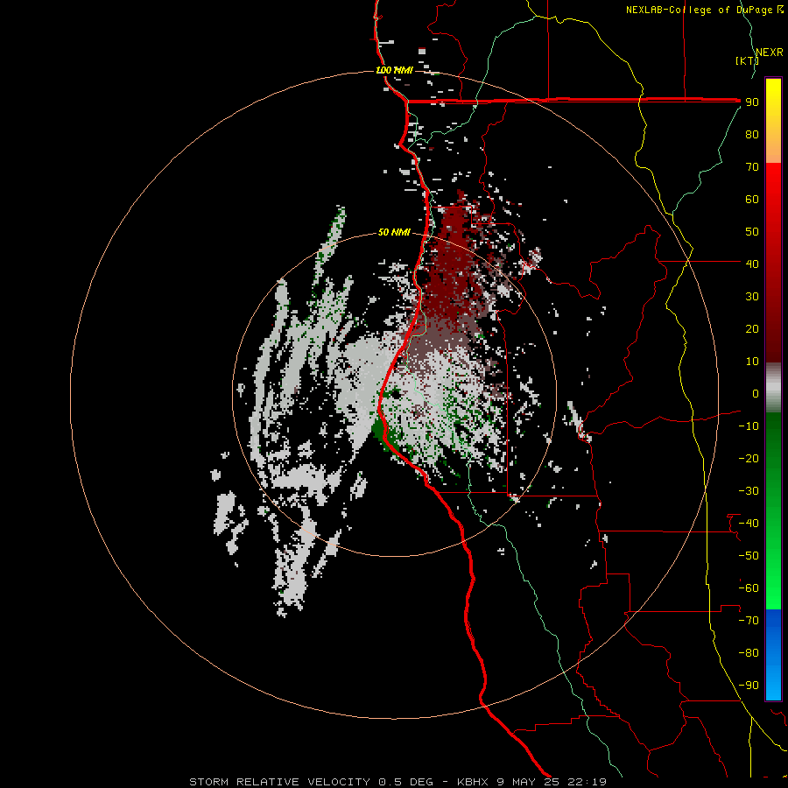Click the 60 value on velocity scale
Screen dimensions: 788x788
coord(752,200)
